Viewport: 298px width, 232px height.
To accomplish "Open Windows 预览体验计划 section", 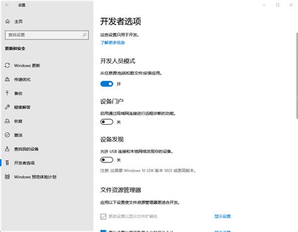I will (x=35, y=177).
